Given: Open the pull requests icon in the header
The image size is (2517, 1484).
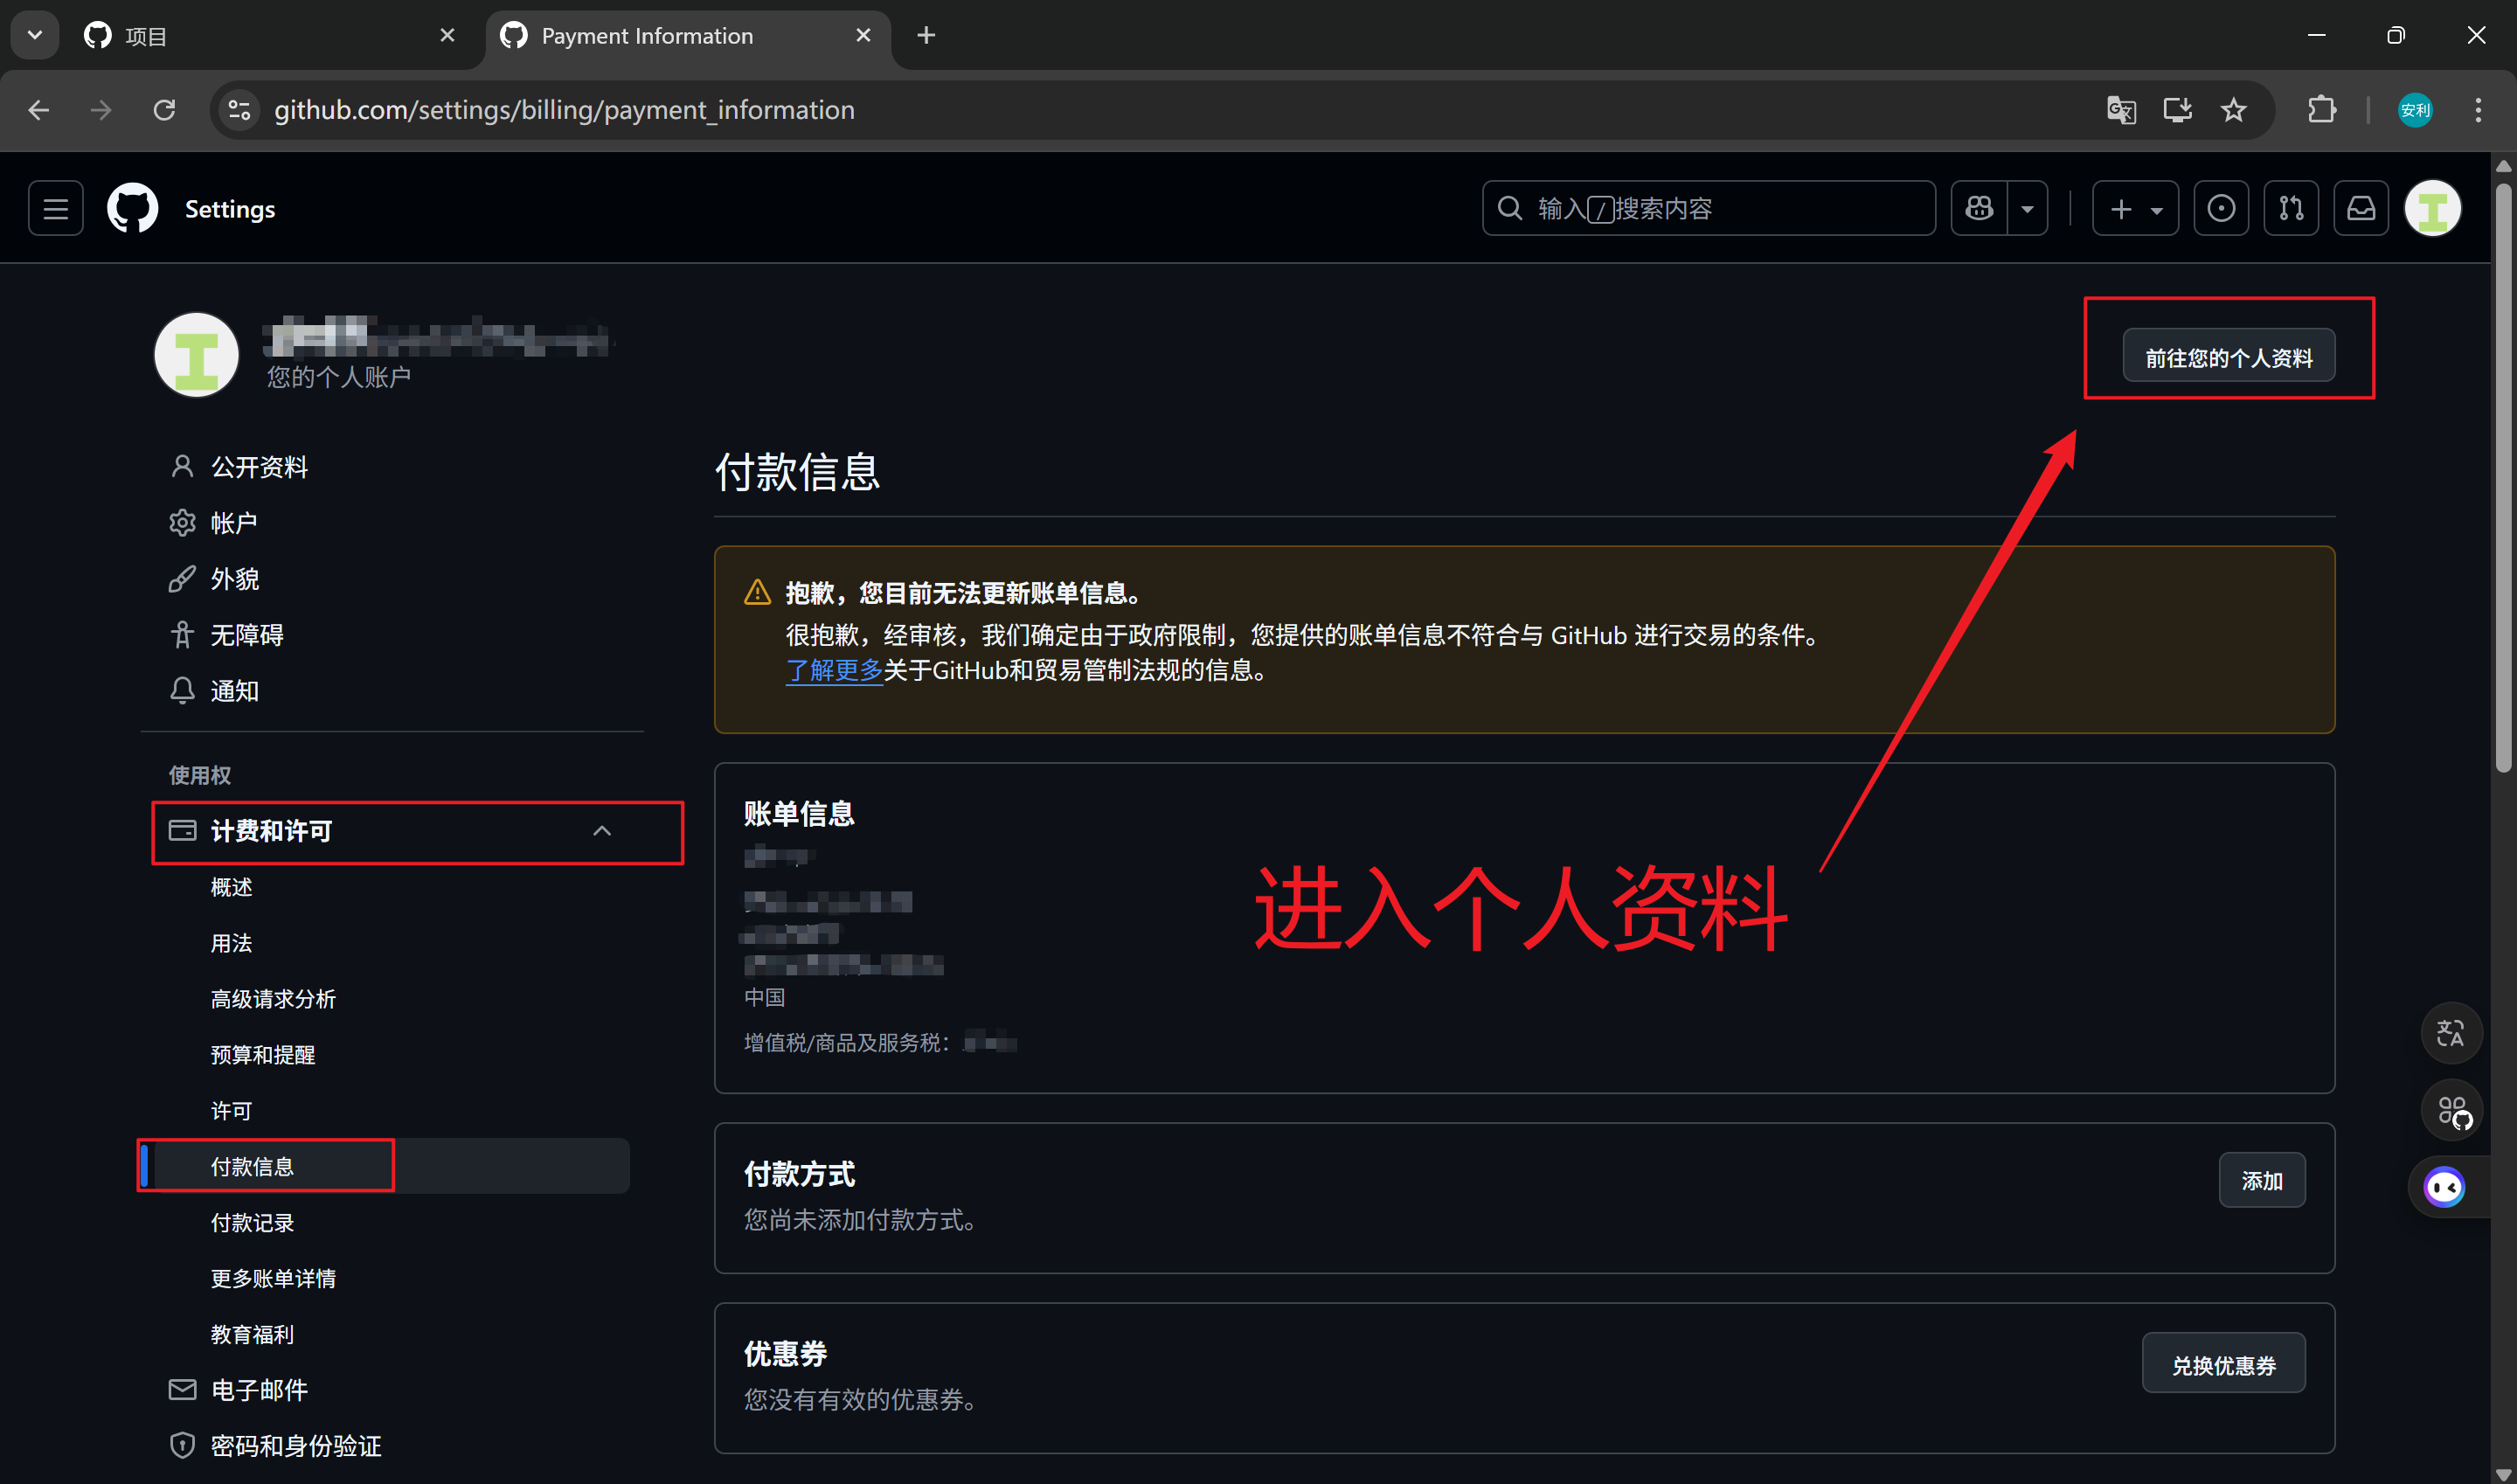Looking at the screenshot, I should pos(2291,208).
